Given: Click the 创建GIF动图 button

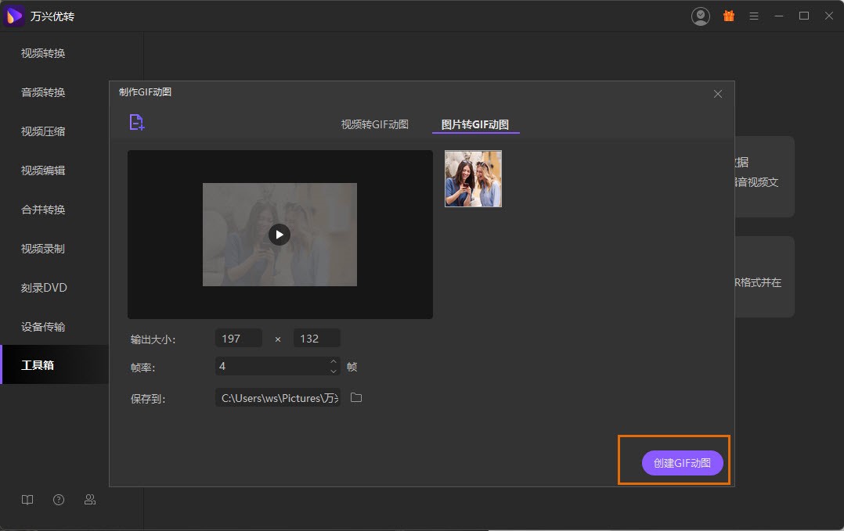Looking at the screenshot, I should tap(682, 463).
